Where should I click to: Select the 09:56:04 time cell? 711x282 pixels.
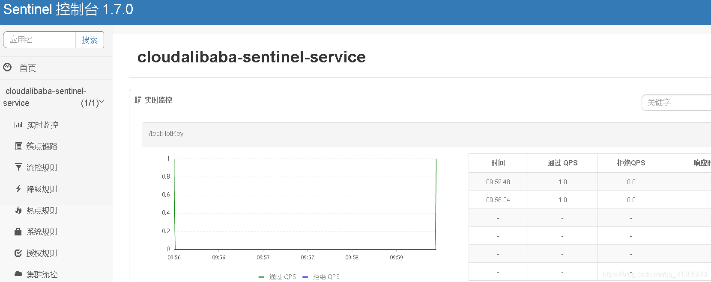(x=498, y=200)
